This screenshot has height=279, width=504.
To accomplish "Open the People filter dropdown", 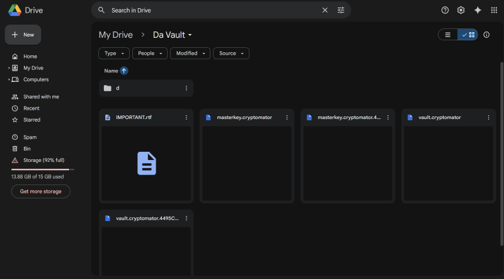I will coord(150,54).
